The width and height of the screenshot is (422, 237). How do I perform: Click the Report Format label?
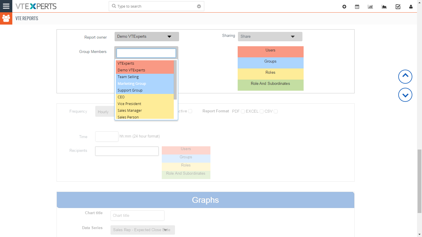point(216,111)
